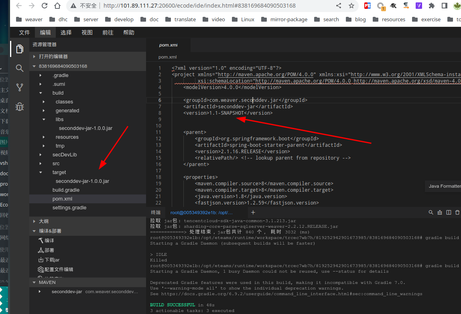The width and height of the screenshot is (461, 314).
Task: Open the 视图 menu
Action: point(87,32)
